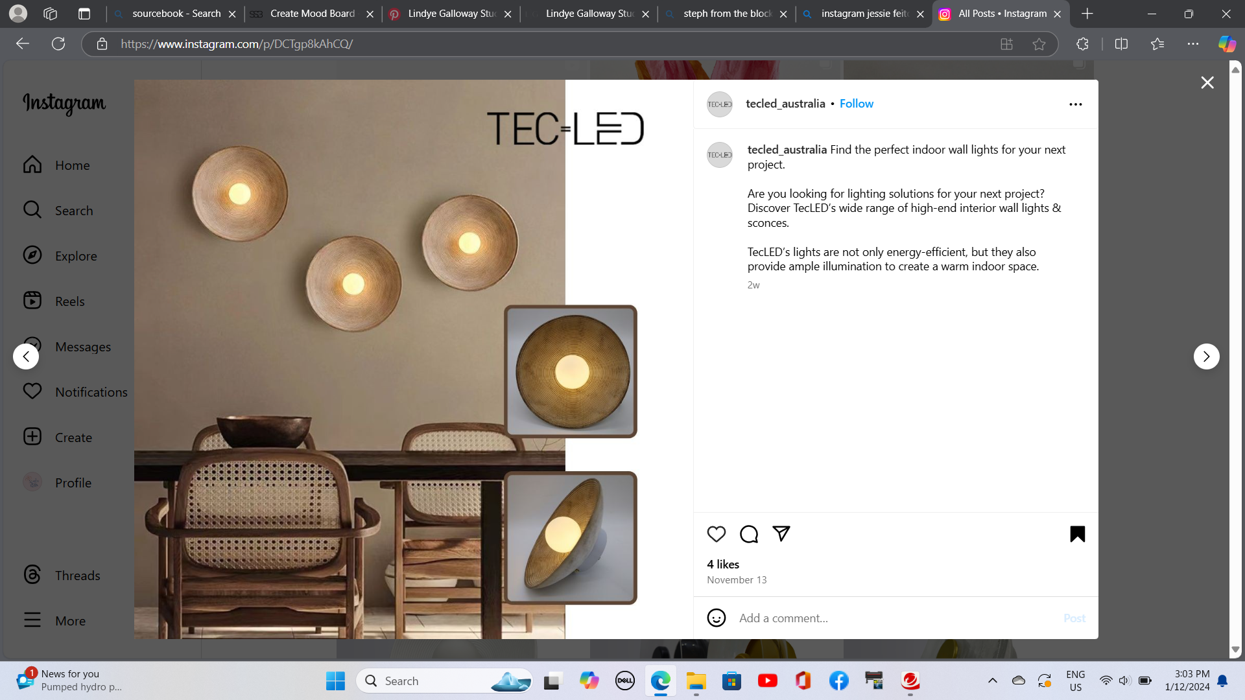
Task: Open the Windows Start menu
Action: click(335, 681)
